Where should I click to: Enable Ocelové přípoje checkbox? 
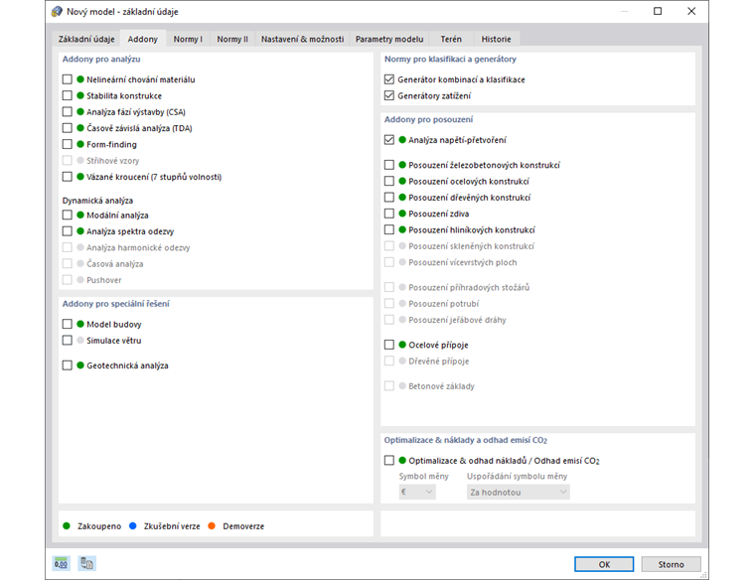[x=389, y=345]
